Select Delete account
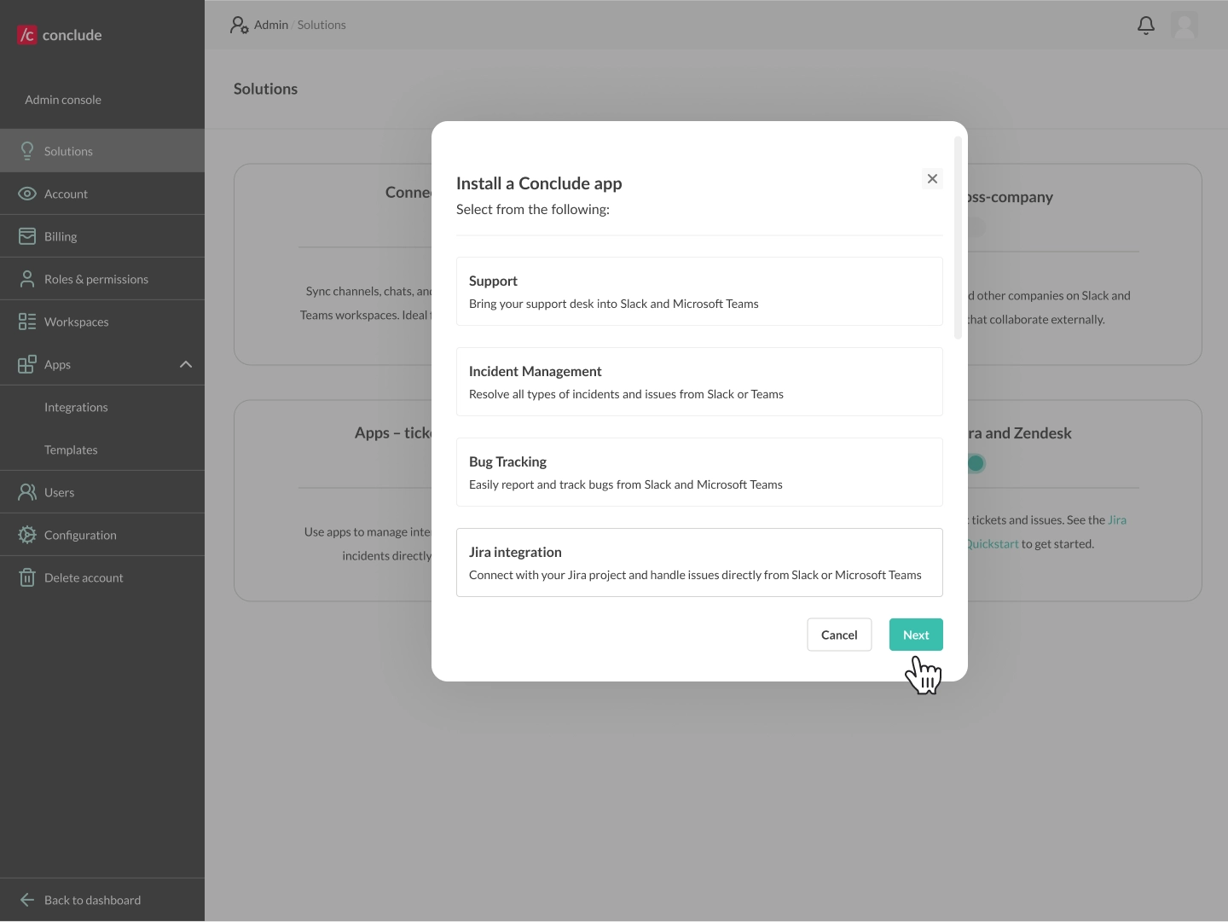 coord(102,577)
